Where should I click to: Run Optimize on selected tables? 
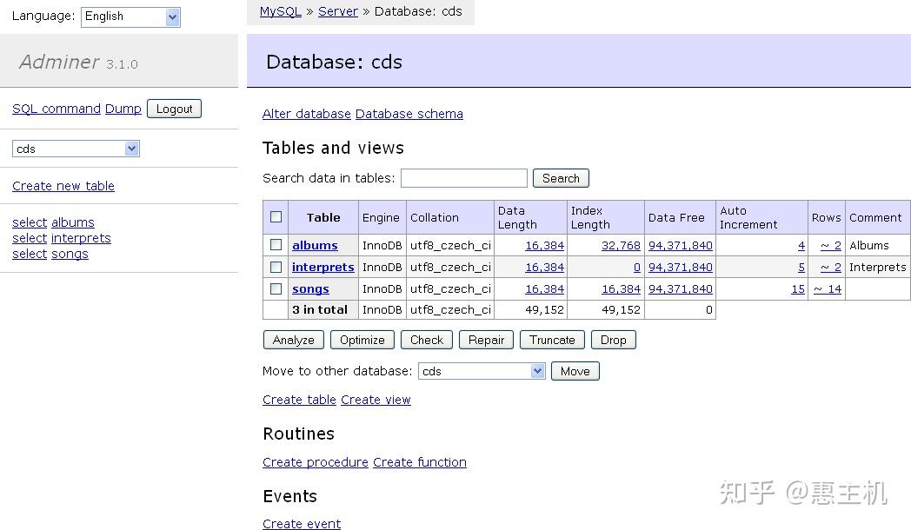pos(362,340)
